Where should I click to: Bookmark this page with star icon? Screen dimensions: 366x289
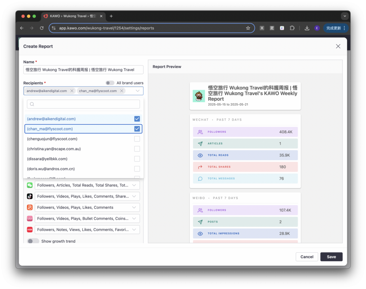[x=248, y=28]
